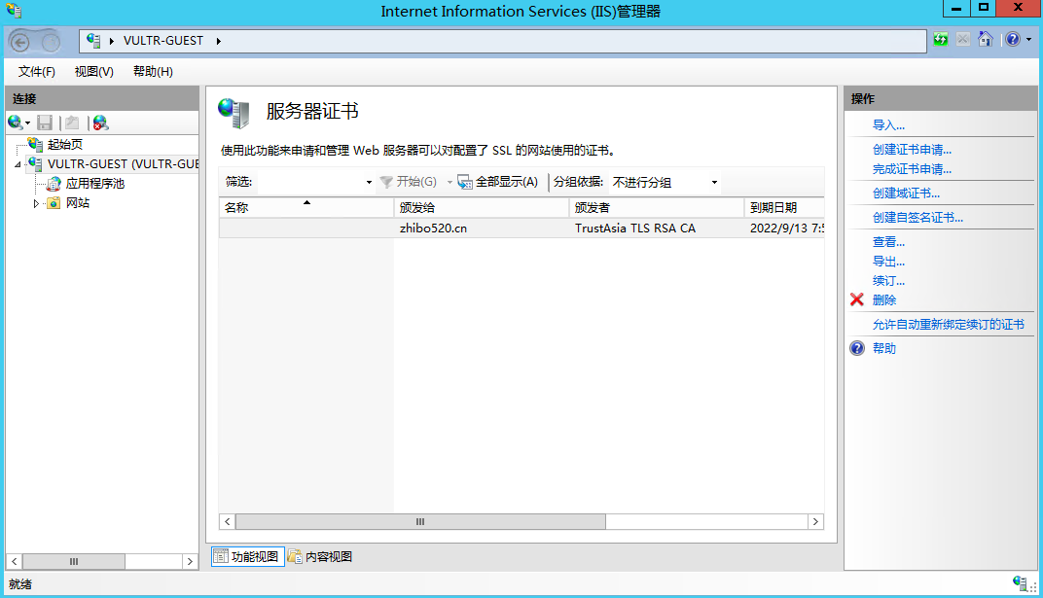Click the back navigation arrow button

point(20,43)
